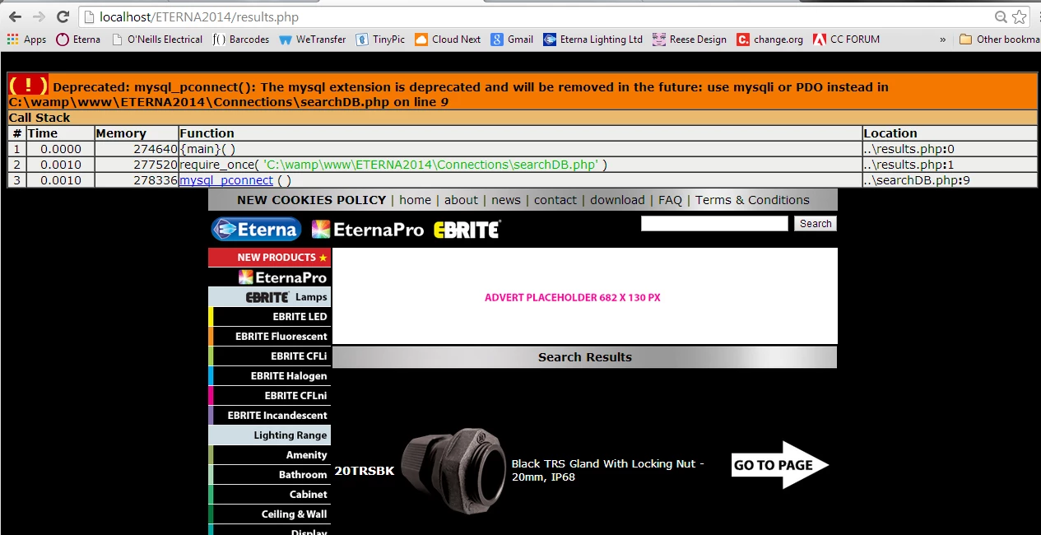Click the Eterna logo
Viewport: 1041px width, 535px height.
(x=256, y=230)
